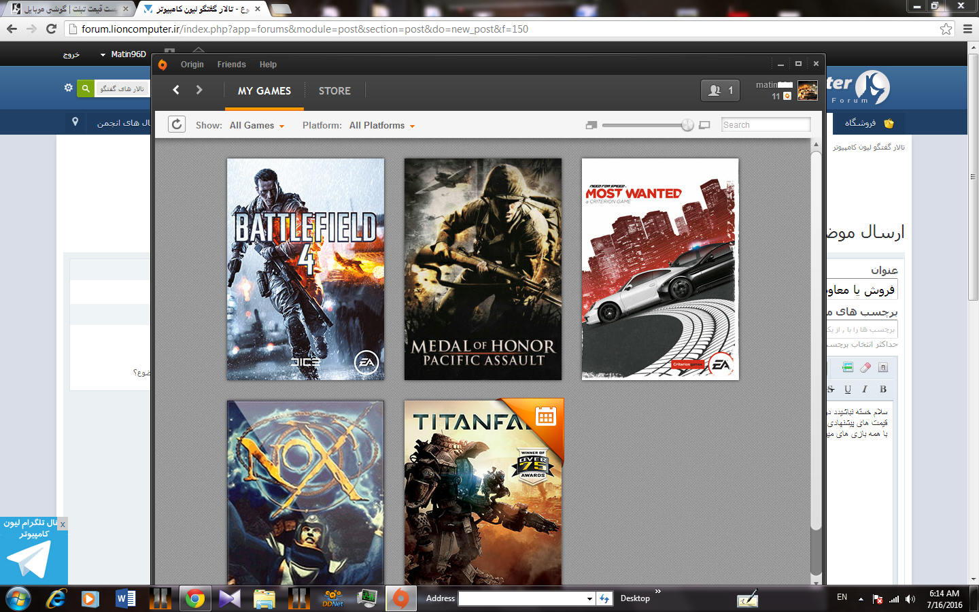Click the Origin icon in the taskbar
979x612 pixels.
[x=401, y=598]
